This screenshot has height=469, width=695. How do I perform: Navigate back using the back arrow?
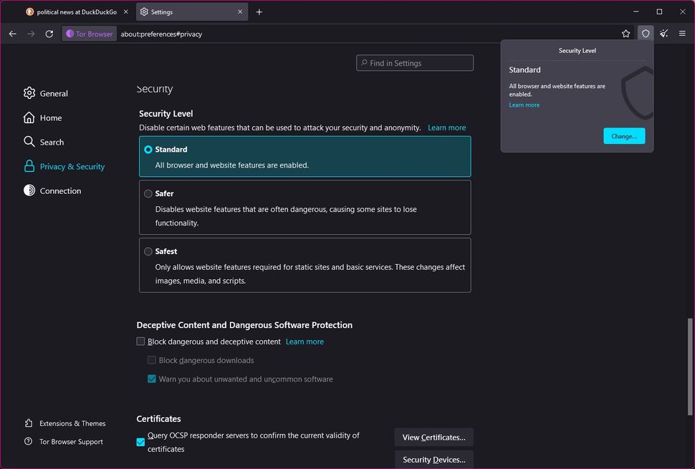(12, 34)
